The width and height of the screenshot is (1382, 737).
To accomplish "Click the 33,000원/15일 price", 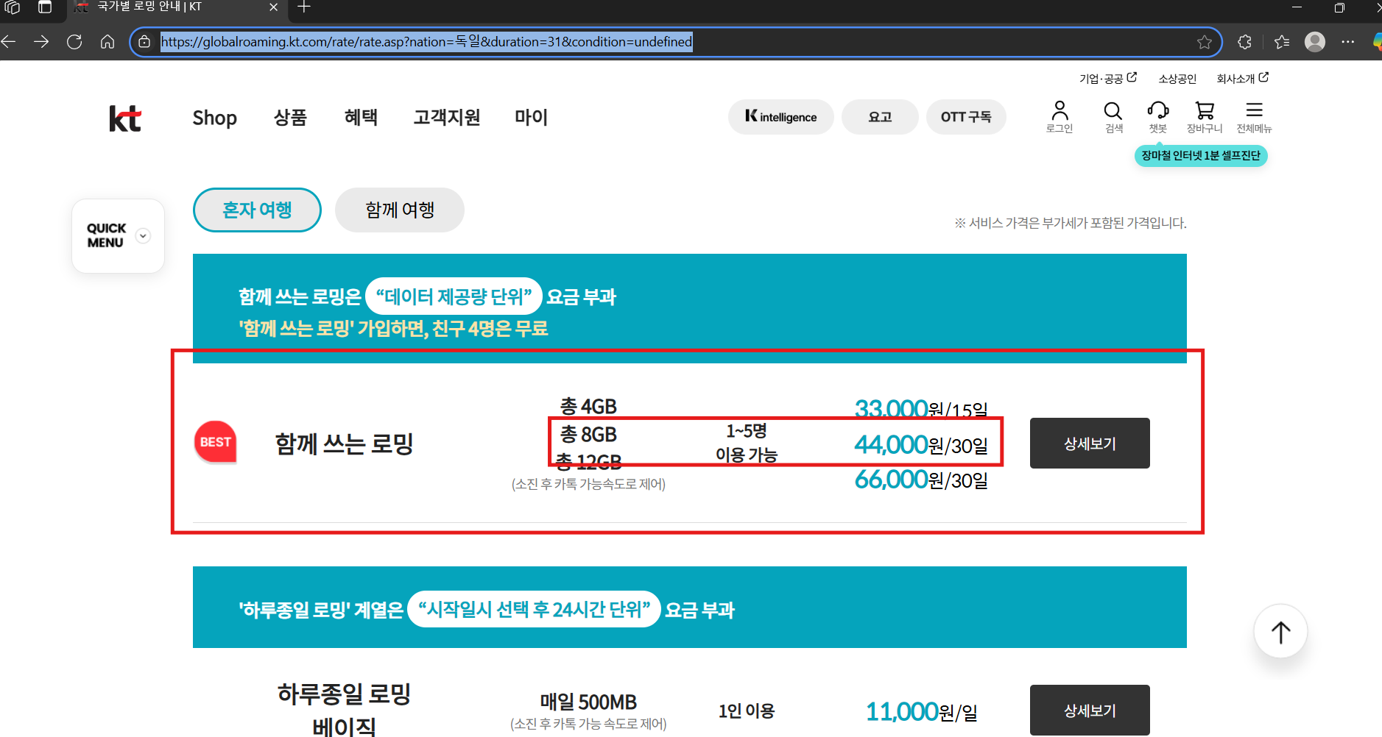I will click(x=921, y=409).
